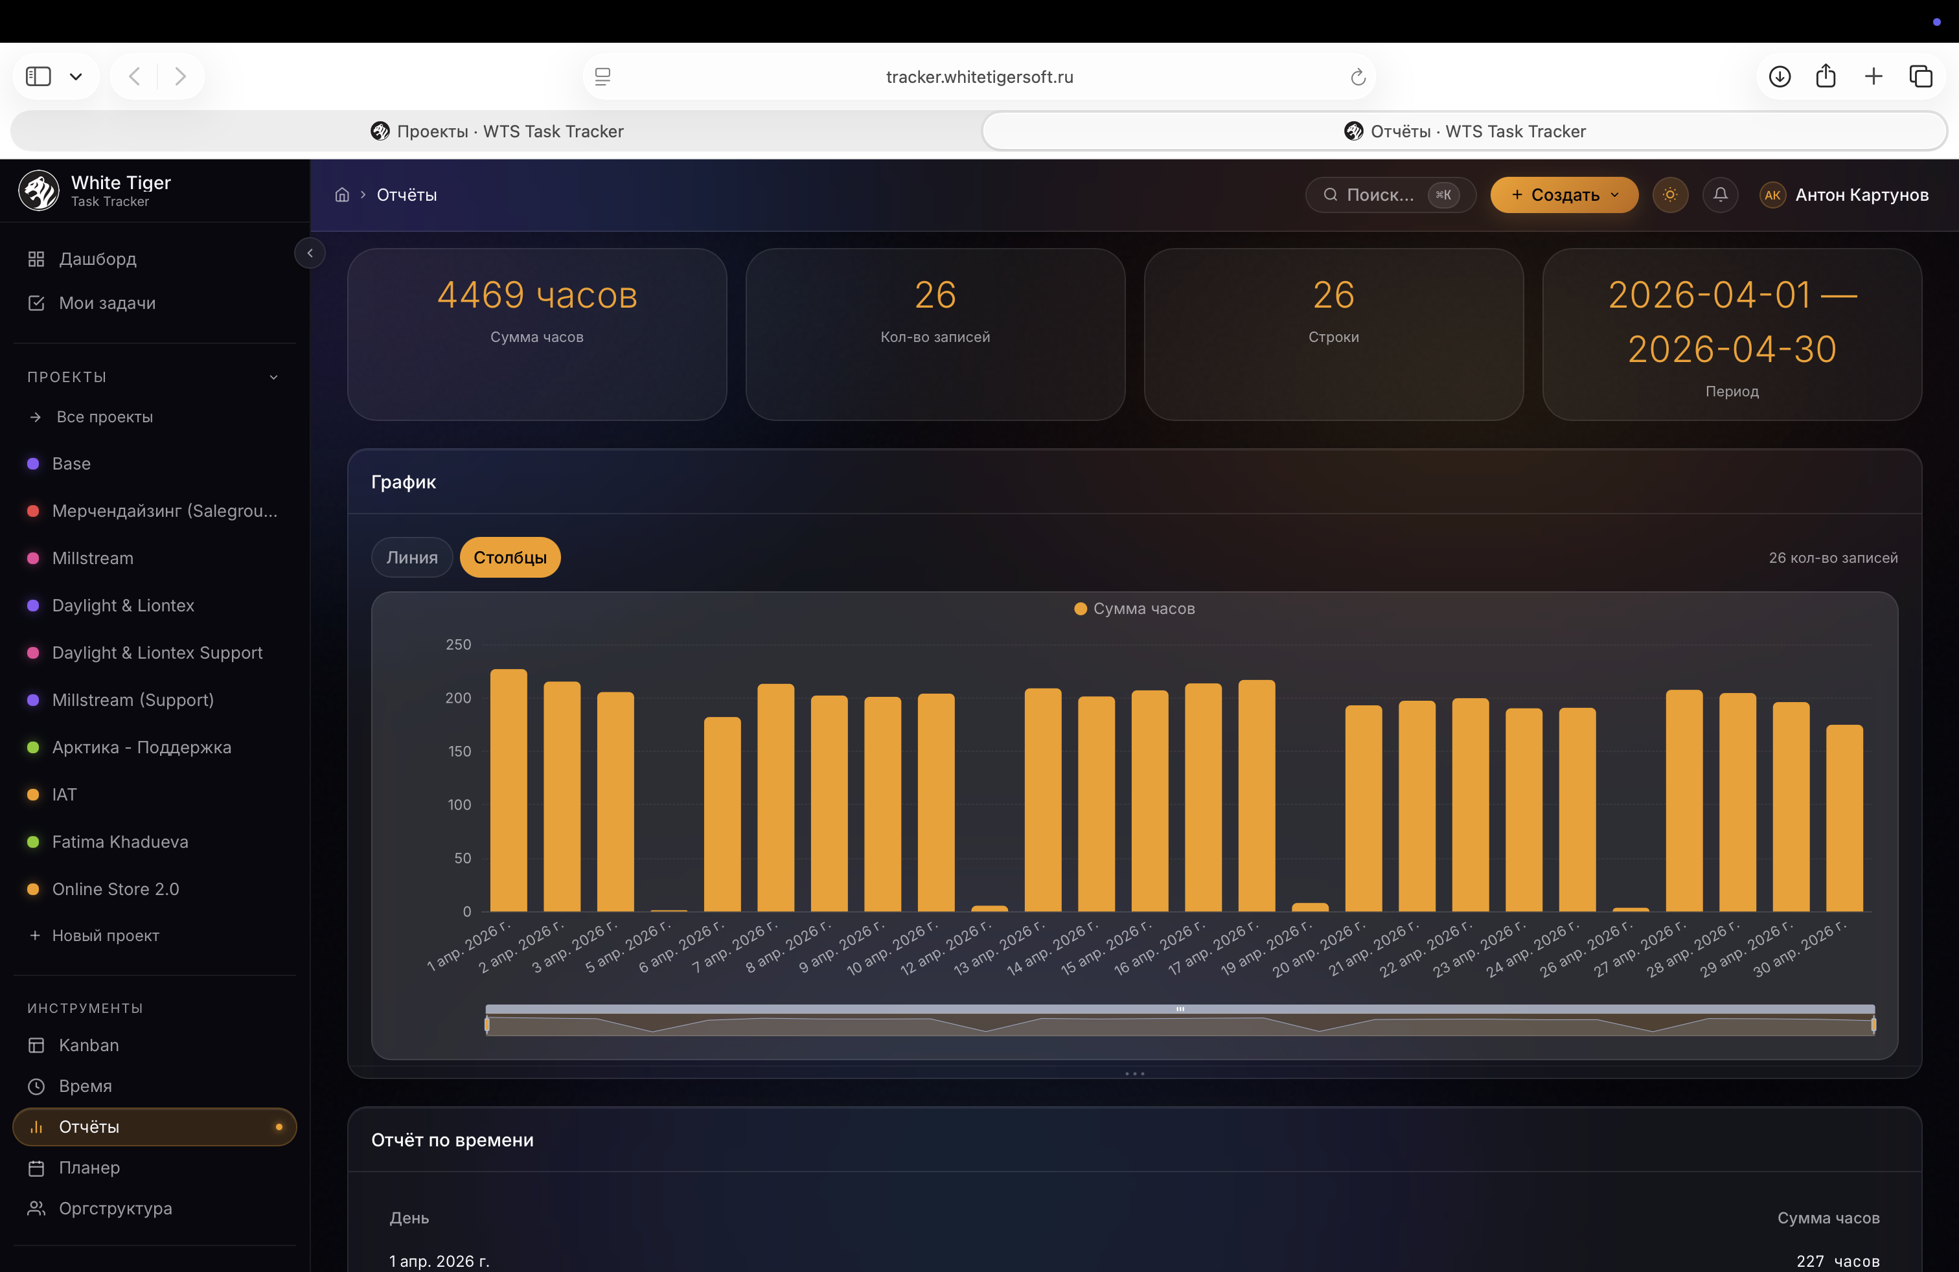
Task: Switch the chart to Столбцы view
Action: point(510,558)
